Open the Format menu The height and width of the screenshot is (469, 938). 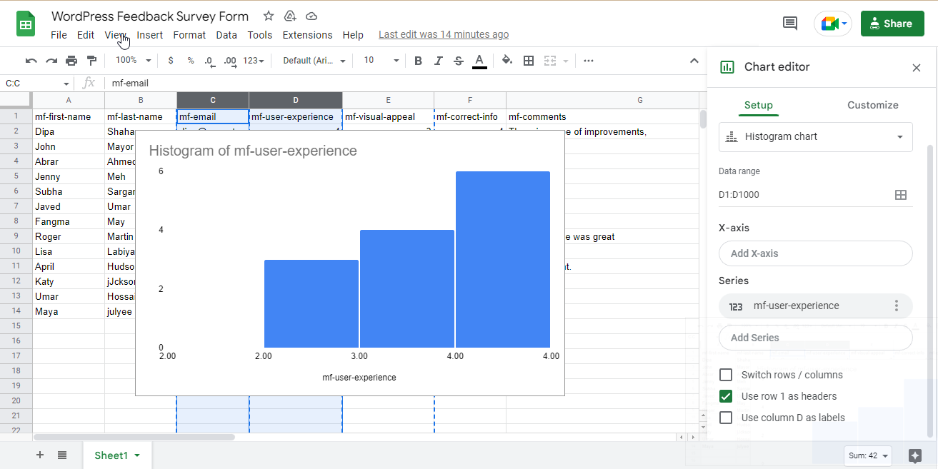tap(189, 35)
